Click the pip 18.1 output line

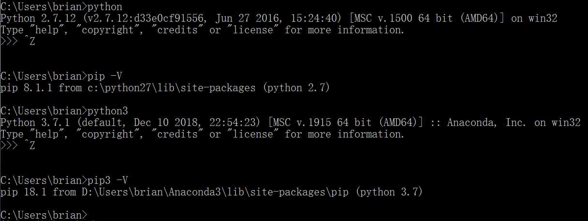[212, 192]
